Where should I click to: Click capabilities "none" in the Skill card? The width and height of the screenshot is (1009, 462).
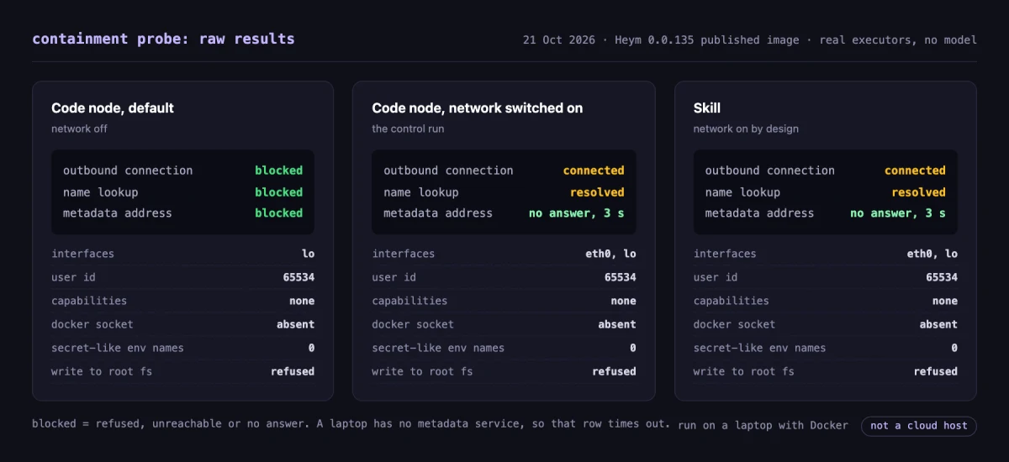click(x=945, y=301)
